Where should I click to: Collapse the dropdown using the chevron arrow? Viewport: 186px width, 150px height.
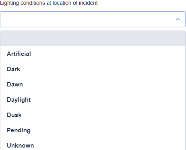[x=178, y=19]
